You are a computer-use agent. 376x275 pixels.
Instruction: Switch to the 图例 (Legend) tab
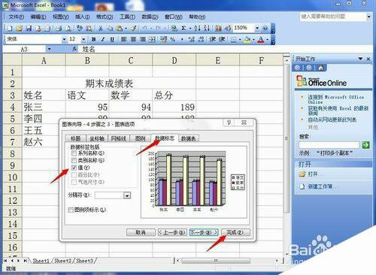point(140,138)
